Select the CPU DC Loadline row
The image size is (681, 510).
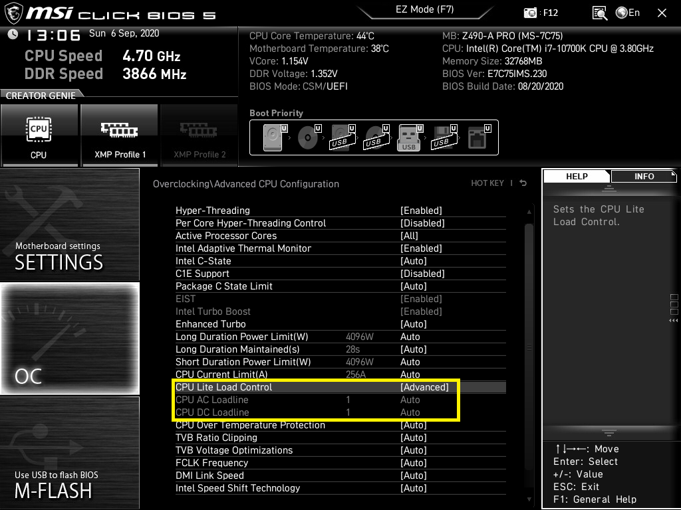pos(340,412)
